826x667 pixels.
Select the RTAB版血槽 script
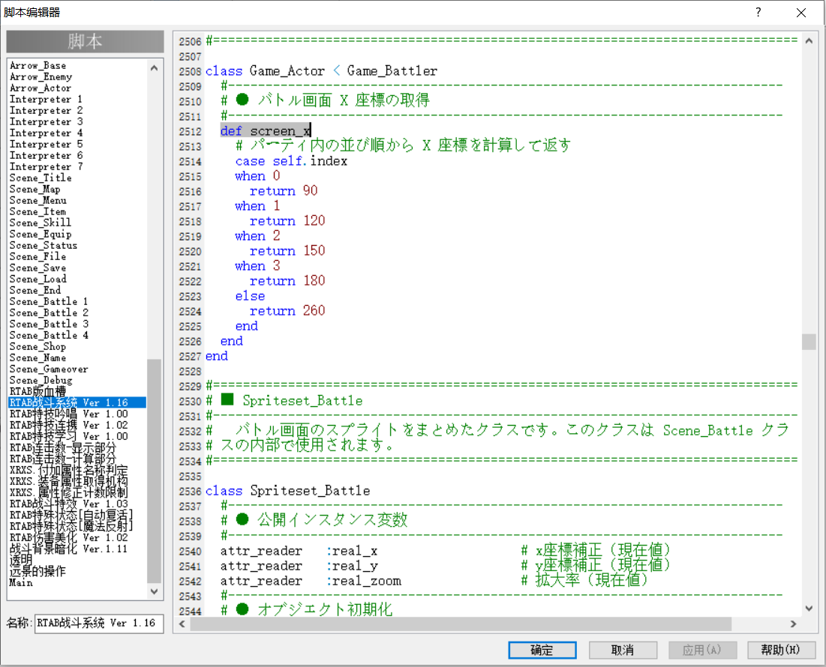pyautogui.click(x=77, y=391)
